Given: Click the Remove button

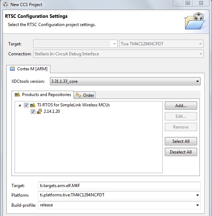Looking at the screenshot, I should click(181, 127).
